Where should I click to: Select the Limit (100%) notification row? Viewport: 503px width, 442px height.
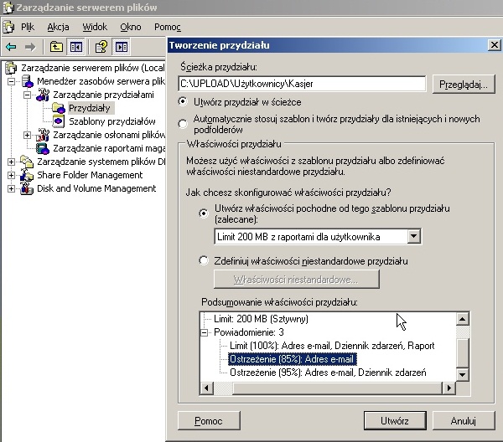click(332, 346)
